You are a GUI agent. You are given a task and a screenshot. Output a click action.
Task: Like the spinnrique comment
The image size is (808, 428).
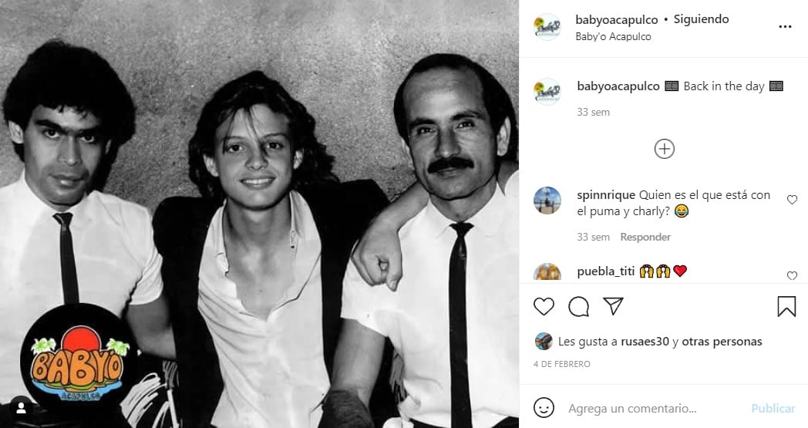(x=792, y=200)
